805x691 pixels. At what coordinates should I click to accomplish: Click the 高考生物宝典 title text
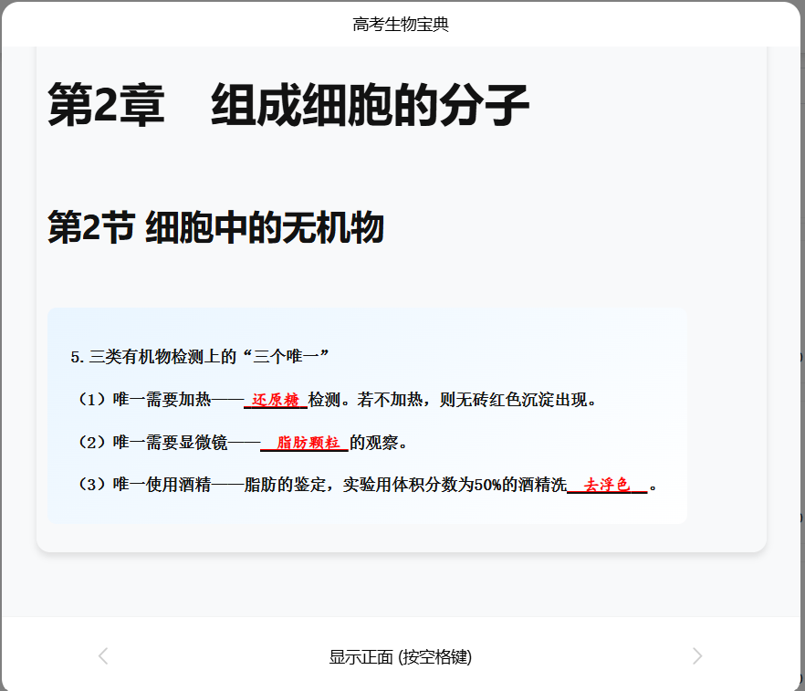pos(401,24)
